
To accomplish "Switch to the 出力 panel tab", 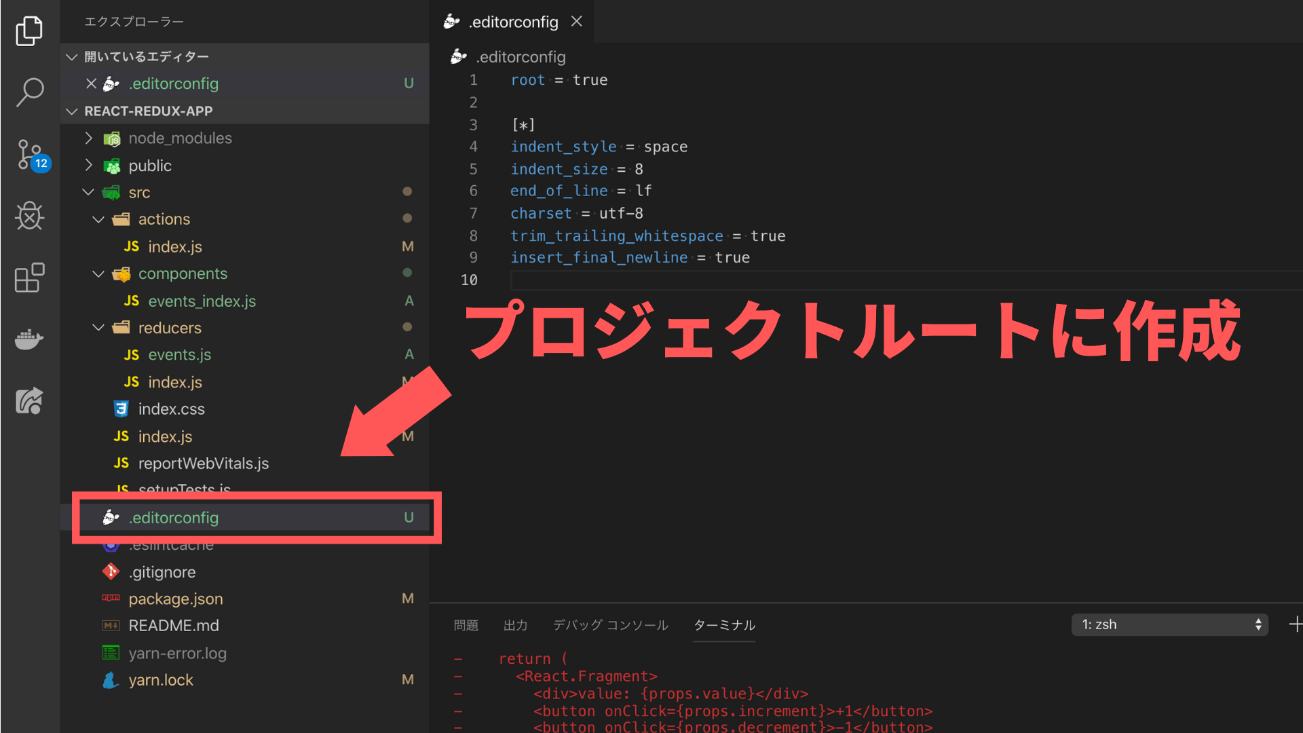I will [516, 625].
